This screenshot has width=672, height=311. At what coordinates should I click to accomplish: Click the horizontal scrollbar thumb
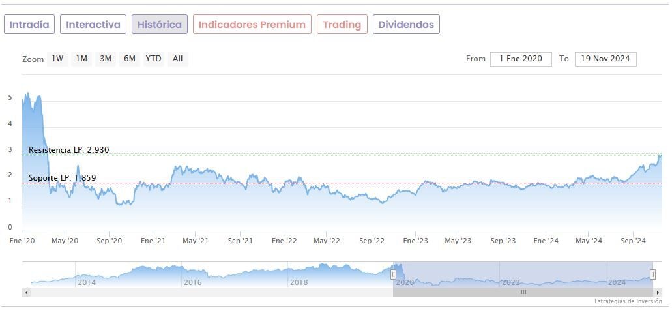(523, 293)
